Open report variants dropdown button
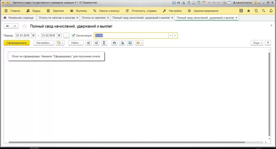 [x=60, y=43]
